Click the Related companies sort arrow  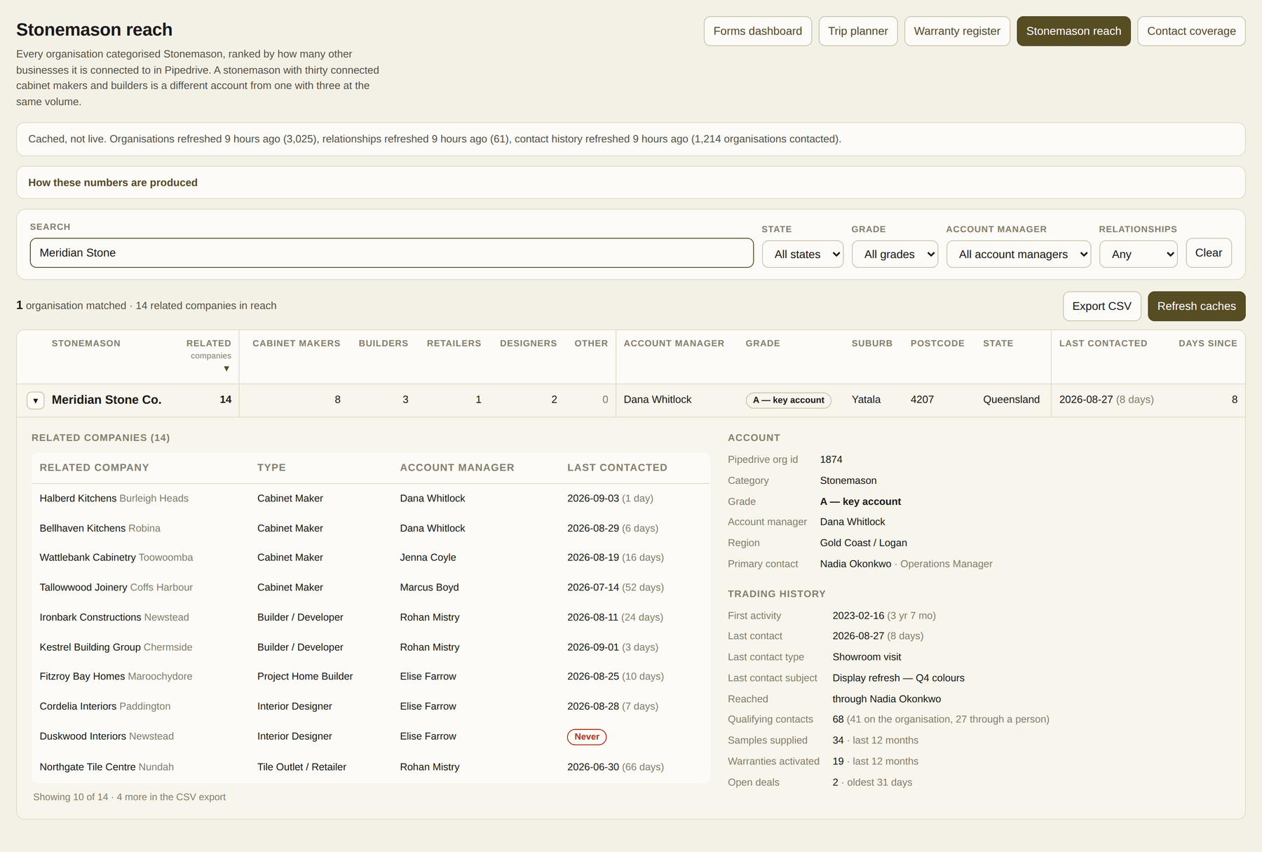226,369
